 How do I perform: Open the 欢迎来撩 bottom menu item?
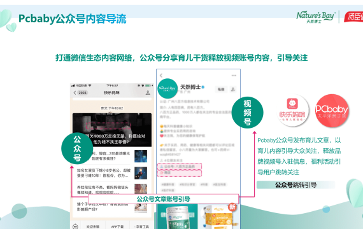click(93, 226)
